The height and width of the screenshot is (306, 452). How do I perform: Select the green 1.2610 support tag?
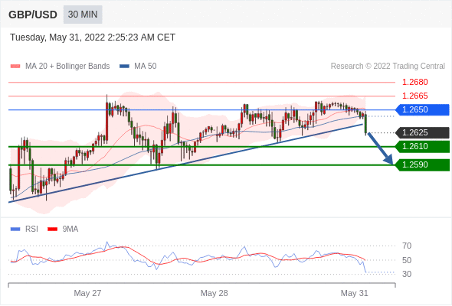pyautogui.click(x=422, y=147)
